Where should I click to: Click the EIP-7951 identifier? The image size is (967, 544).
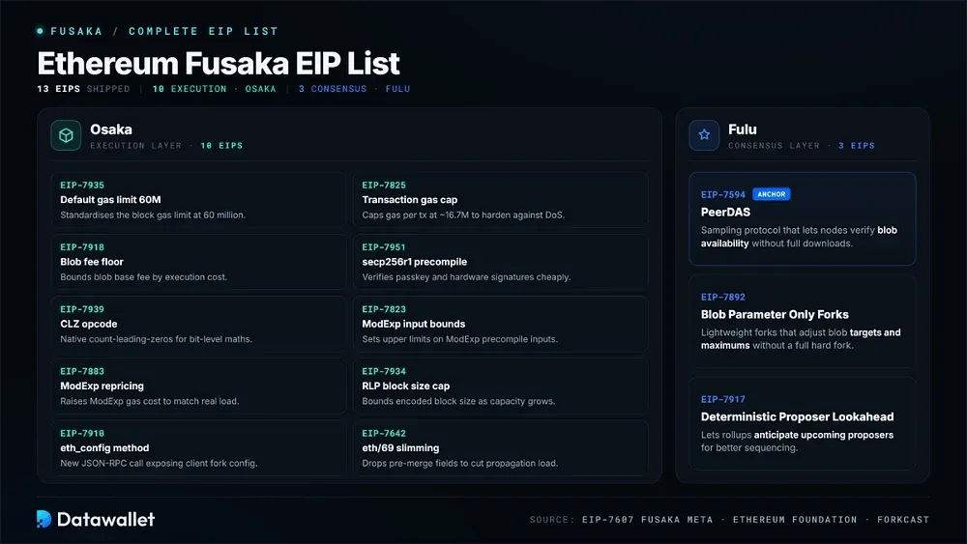click(x=384, y=247)
